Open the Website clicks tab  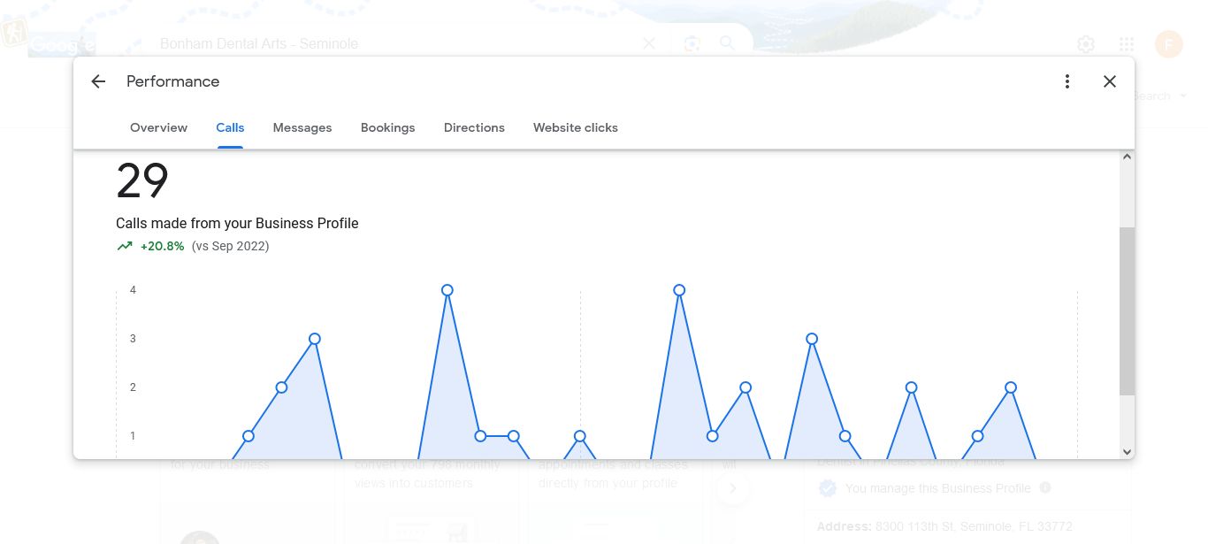click(x=576, y=127)
